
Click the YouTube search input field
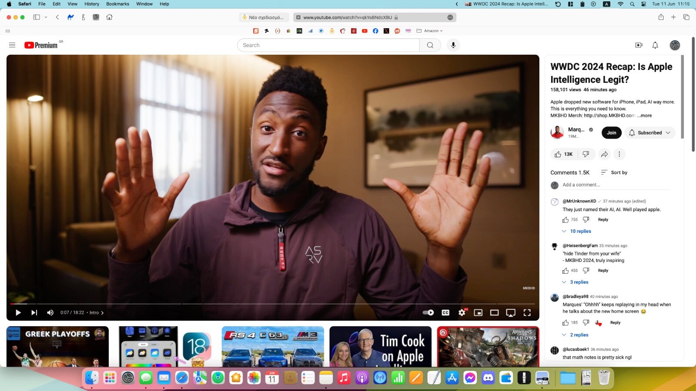coord(328,45)
